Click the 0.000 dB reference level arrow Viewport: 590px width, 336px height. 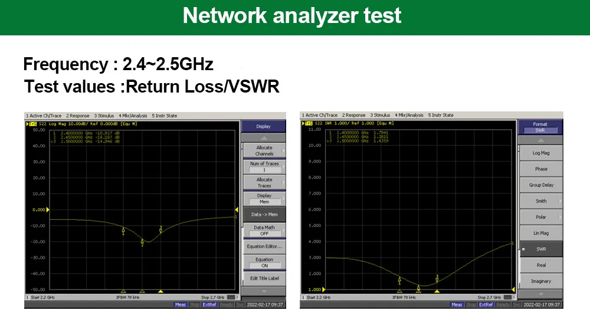coord(48,209)
